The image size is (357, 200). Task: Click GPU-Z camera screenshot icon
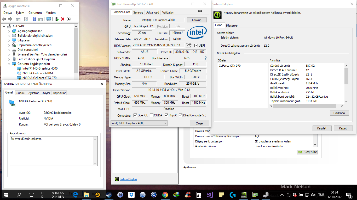point(200,11)
